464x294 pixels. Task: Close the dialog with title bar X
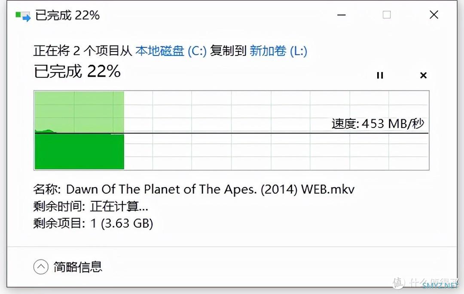click(434, 15)
